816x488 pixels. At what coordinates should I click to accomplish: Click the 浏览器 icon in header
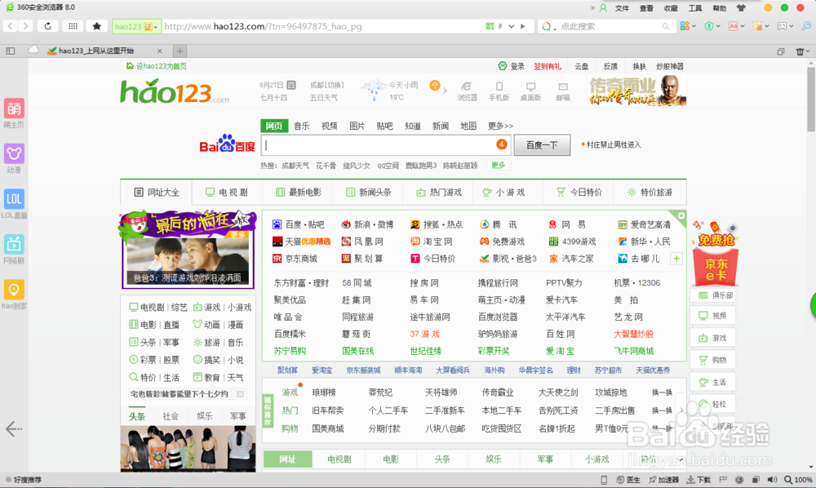point(467,87)
